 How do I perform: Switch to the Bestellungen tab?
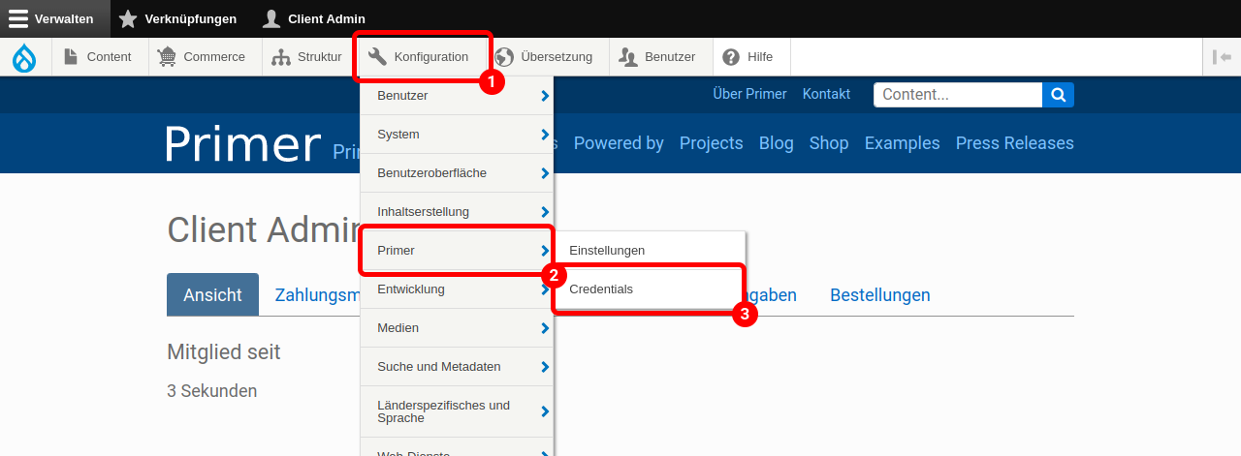click(x=880, y=294)
